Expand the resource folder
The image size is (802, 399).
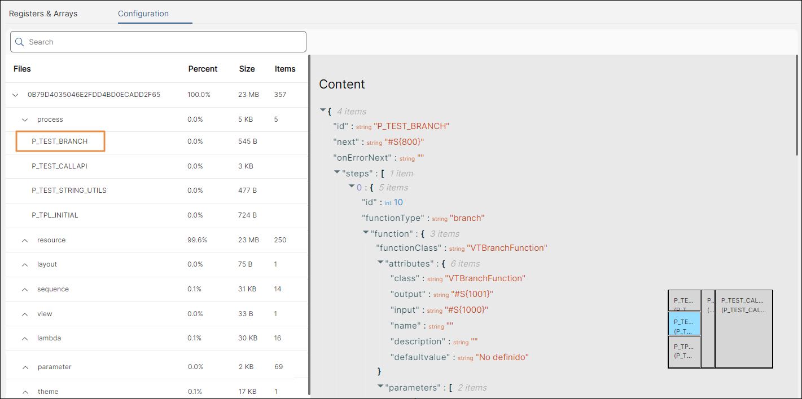tap(24, 240)
